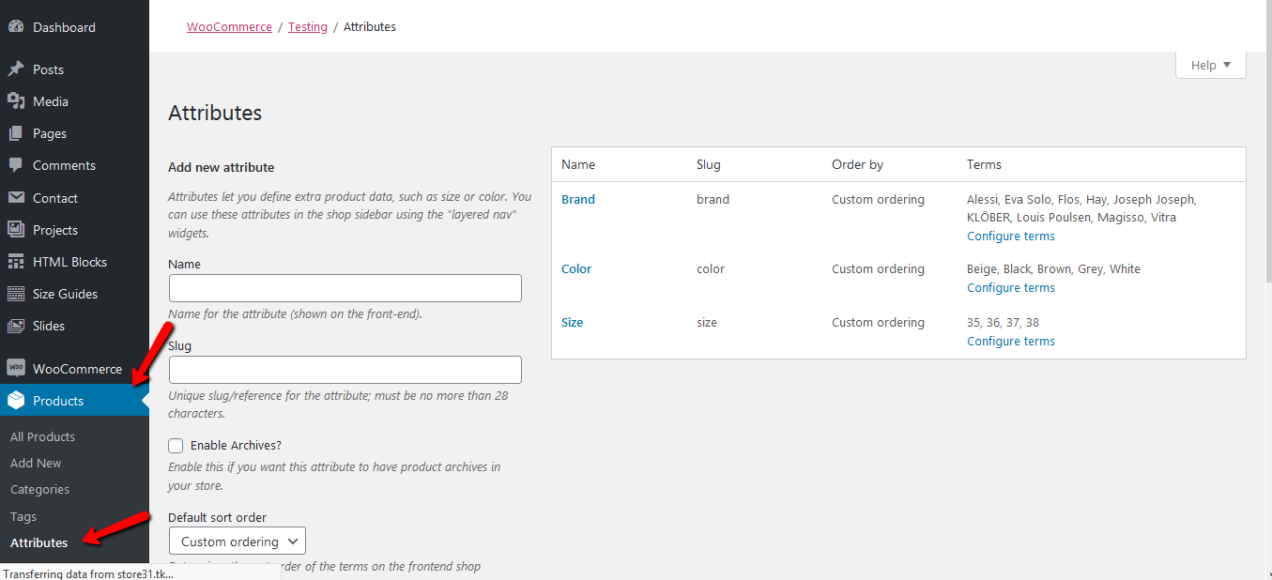
Task: Configure terms for Brand attribute
Action: point(1011,236)
